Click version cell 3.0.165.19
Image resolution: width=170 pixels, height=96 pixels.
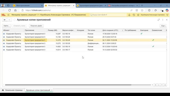(x=69, y=46)
